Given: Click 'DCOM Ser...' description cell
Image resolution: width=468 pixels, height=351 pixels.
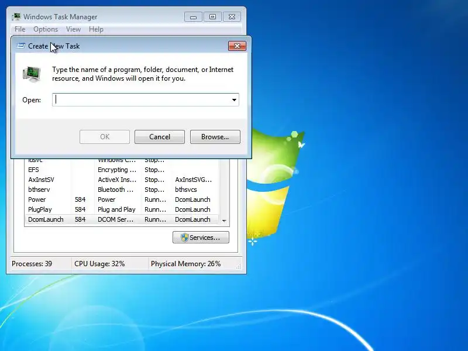Looking at the screenshot, I should (x=115, y=219).
